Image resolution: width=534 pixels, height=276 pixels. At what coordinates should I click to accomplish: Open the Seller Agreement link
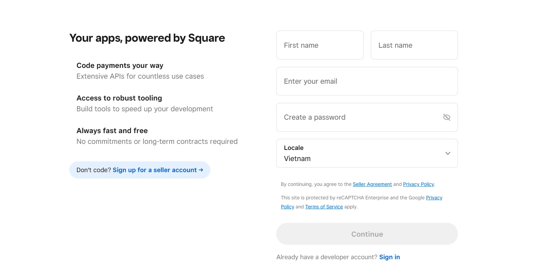coord(372,184)
